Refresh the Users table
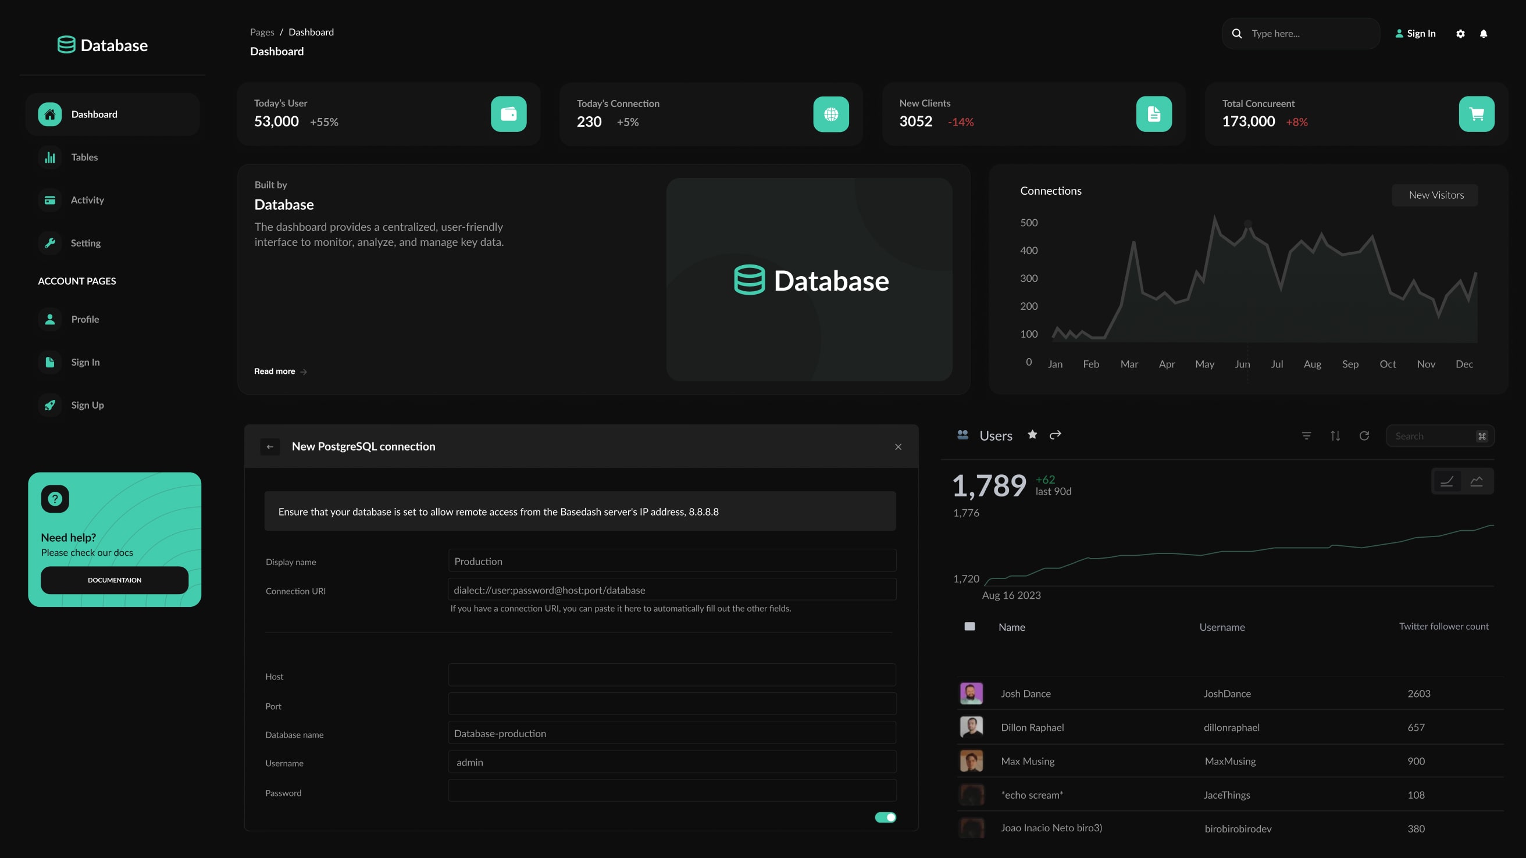 click(1364, 436)
